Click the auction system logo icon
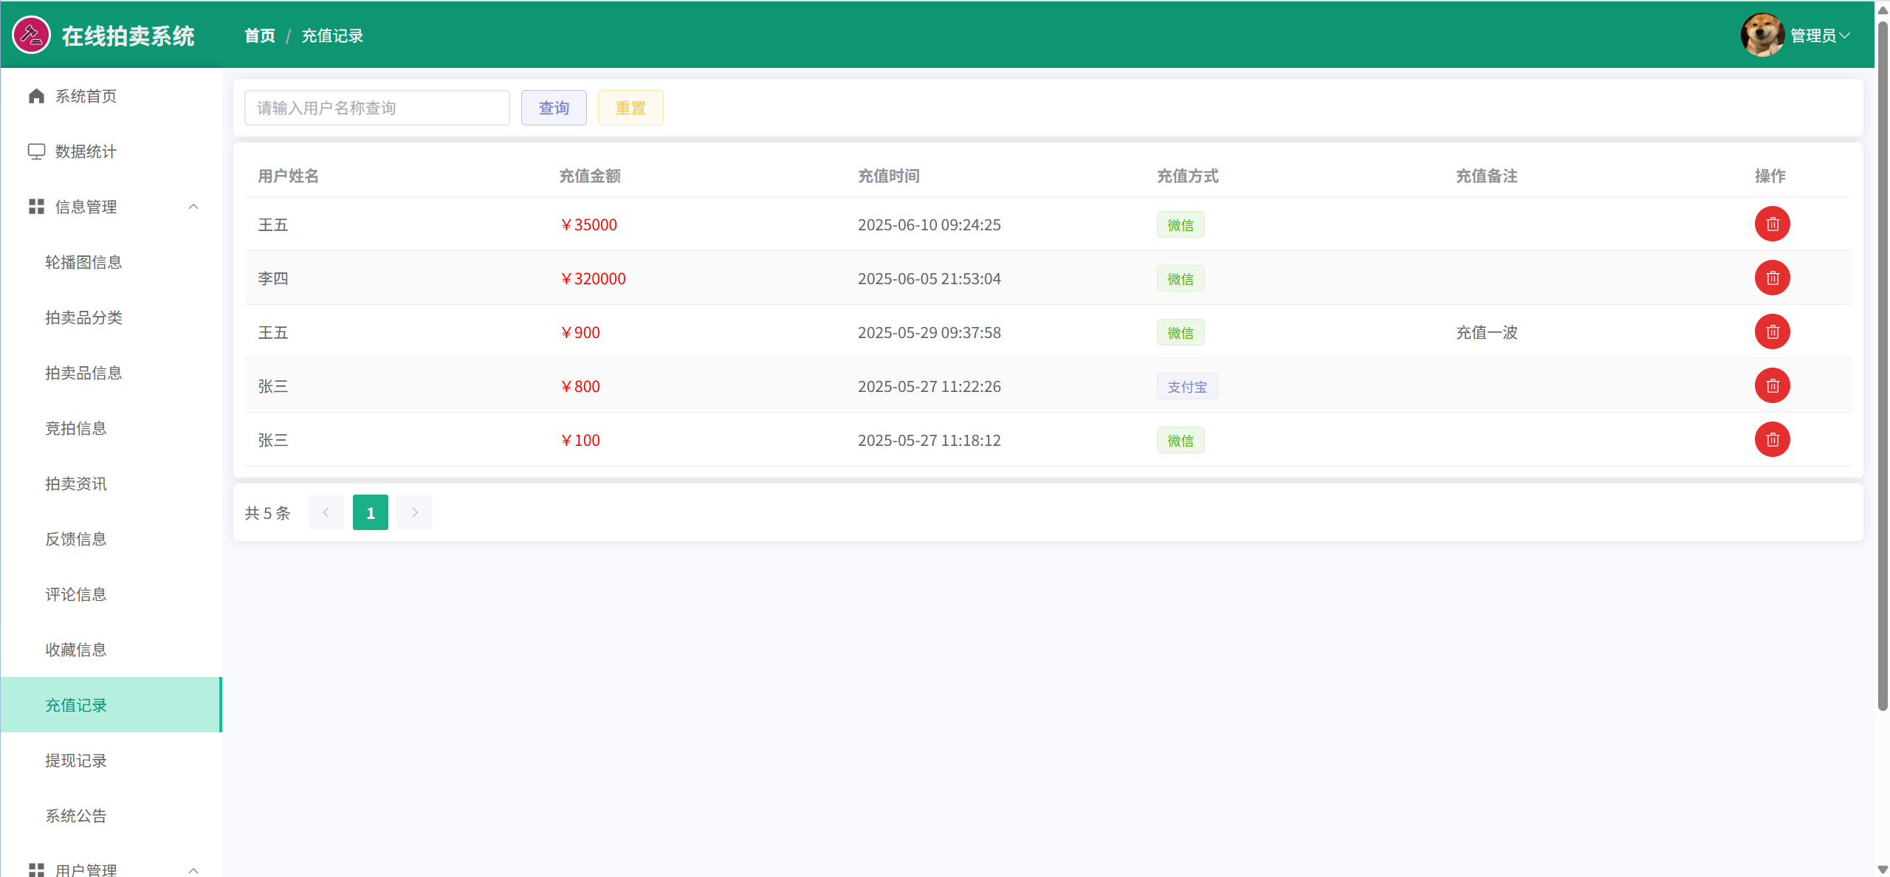This screenshot has width=1890, height=877. tap(31, 35)
